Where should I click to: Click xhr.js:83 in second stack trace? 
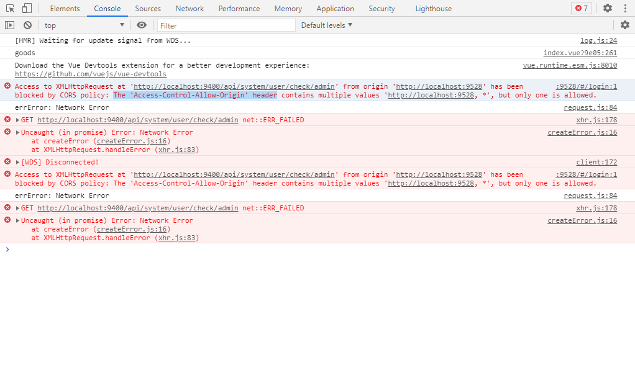click(176, 238)
